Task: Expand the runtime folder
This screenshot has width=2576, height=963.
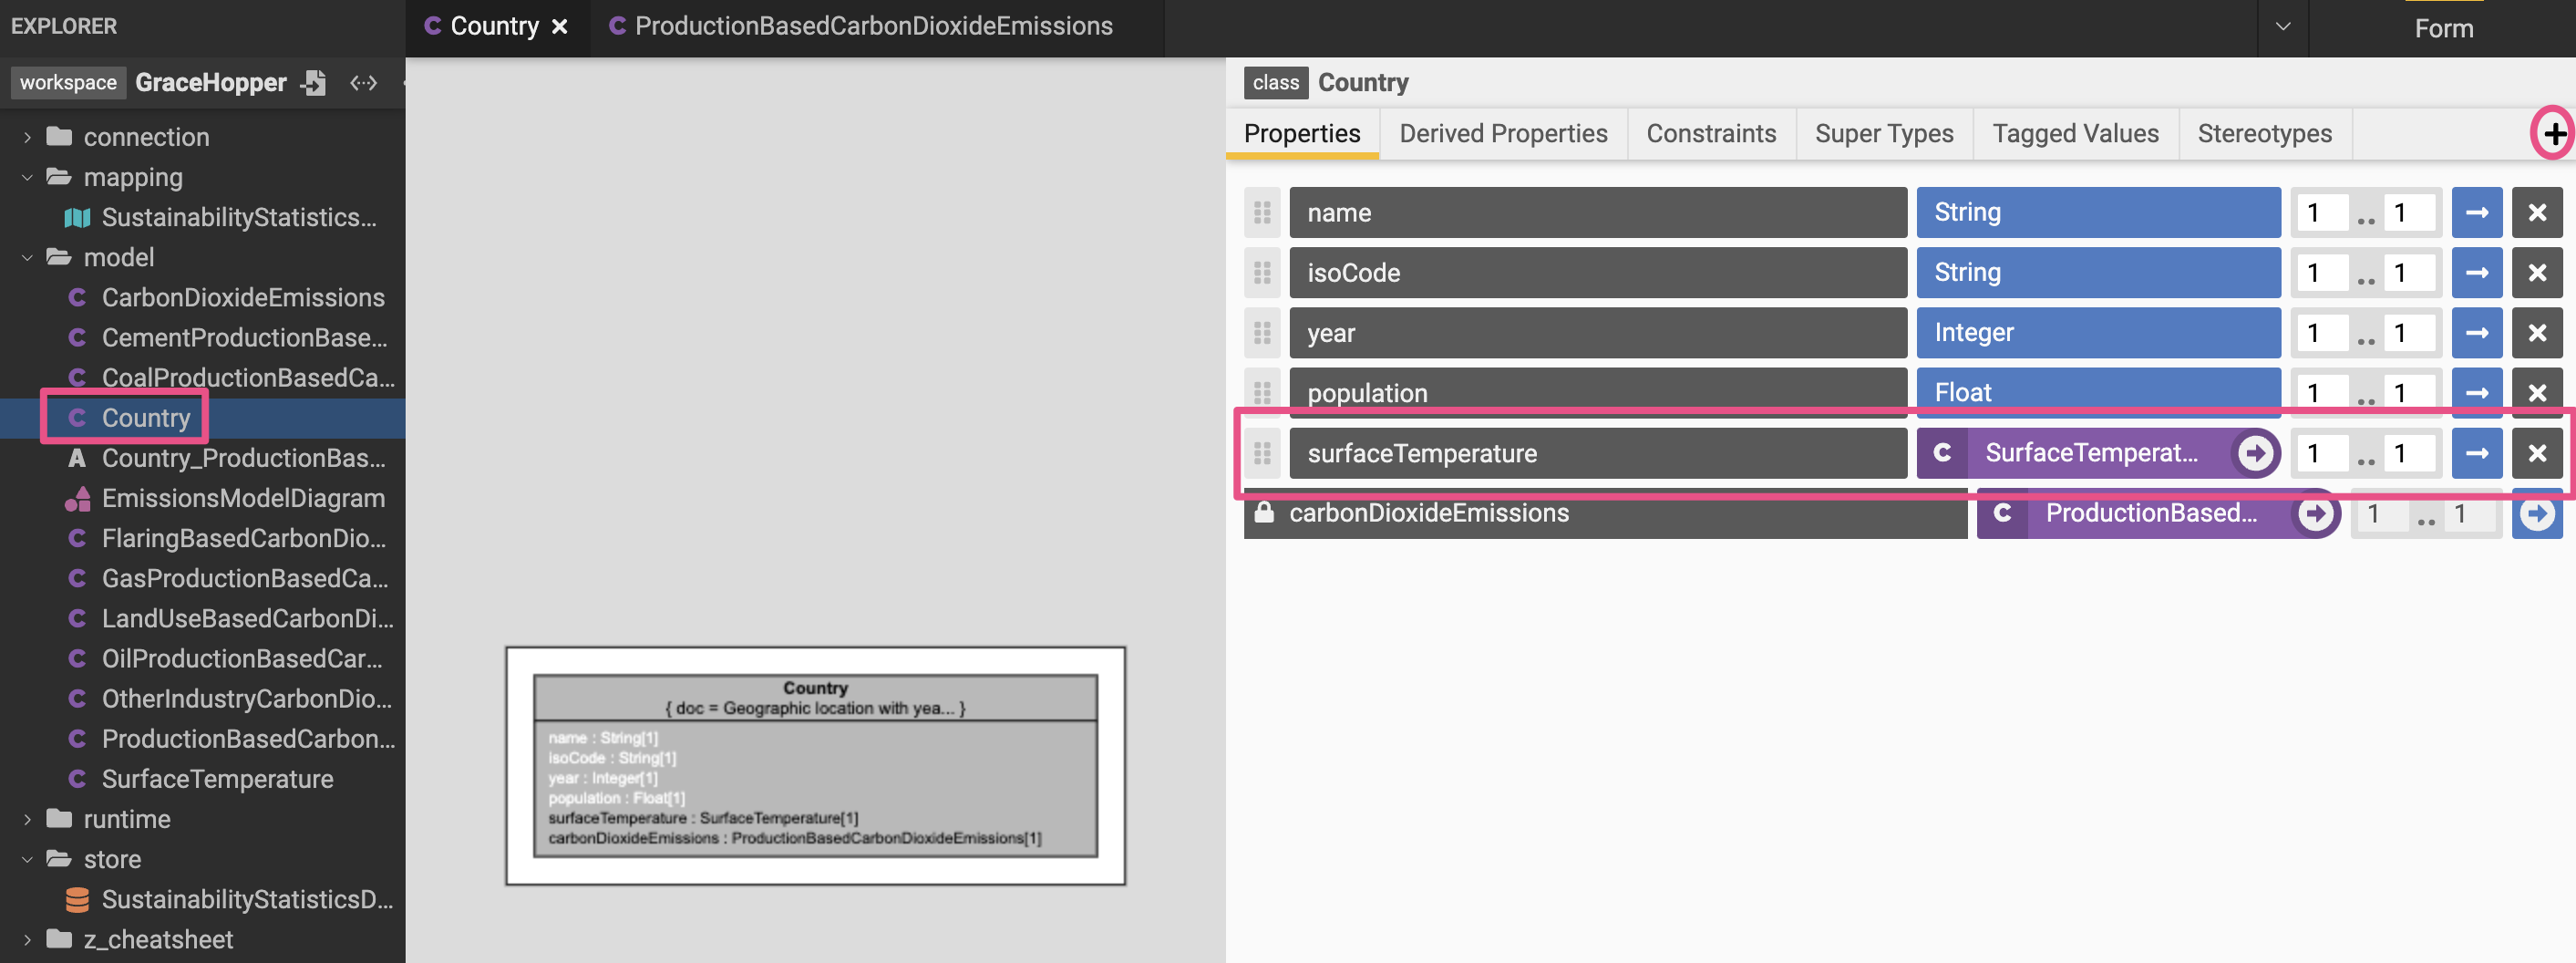Action: click(x=27, y=819)
